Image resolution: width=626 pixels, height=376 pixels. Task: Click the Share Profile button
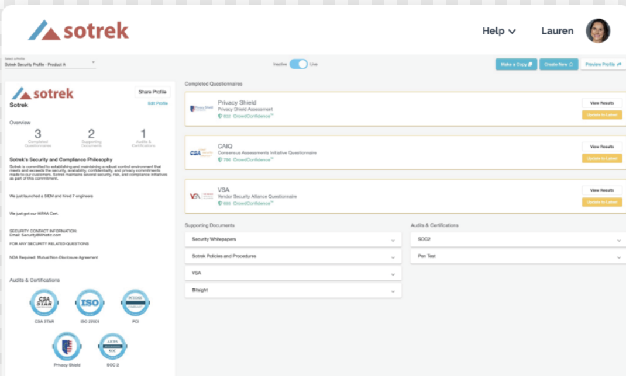coord(152,92)
